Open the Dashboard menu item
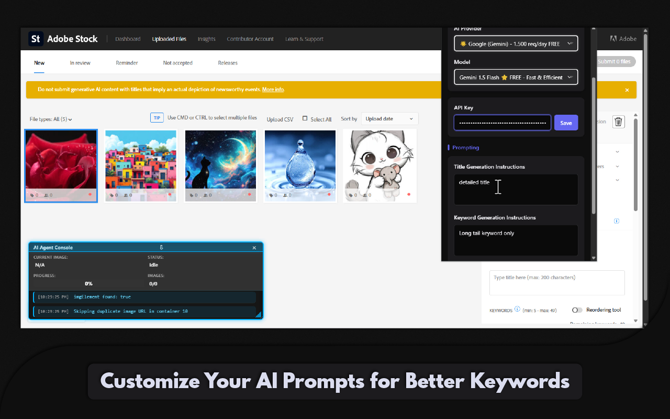The height and width of the screenshot is (419, 670). click(x=128, y=39)
